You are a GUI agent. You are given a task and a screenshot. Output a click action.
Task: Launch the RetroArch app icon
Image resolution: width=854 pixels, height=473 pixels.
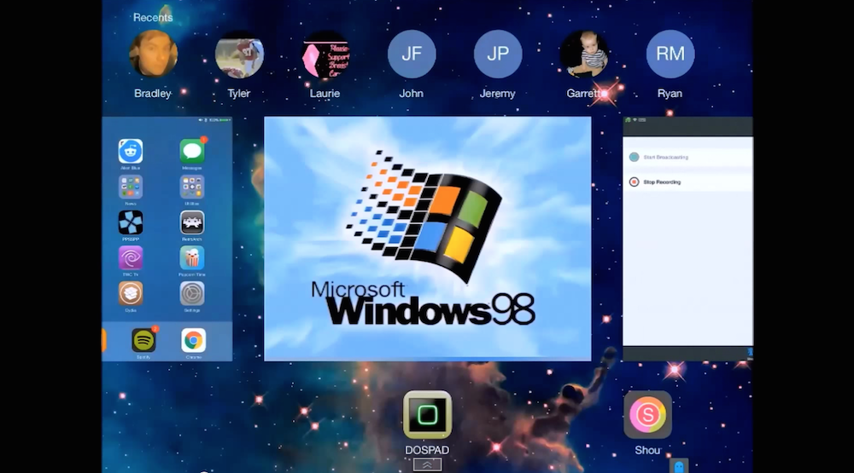pyautogui.click(x=192, y=222)
